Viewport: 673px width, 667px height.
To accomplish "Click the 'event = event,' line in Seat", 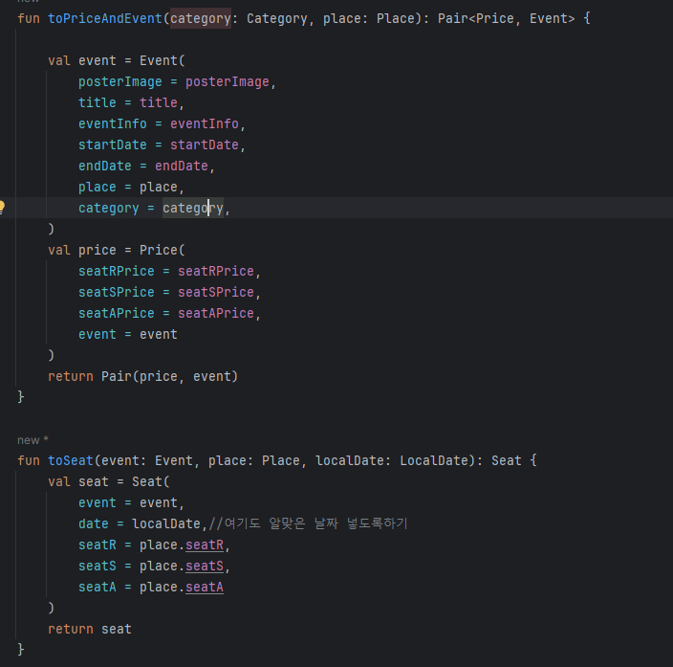I will (131, 502).
